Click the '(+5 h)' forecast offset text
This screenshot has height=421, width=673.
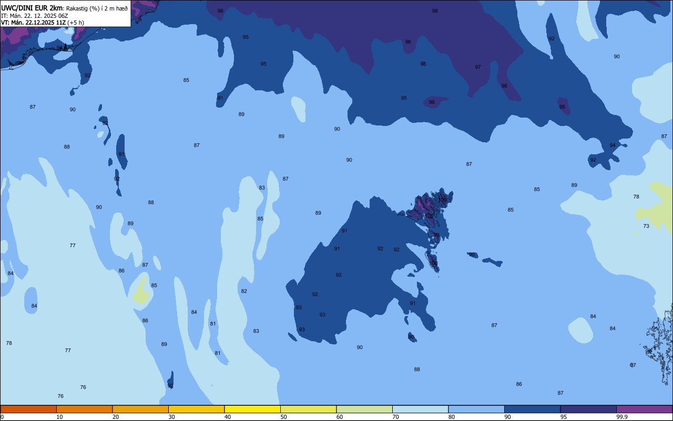click(76, 23)
